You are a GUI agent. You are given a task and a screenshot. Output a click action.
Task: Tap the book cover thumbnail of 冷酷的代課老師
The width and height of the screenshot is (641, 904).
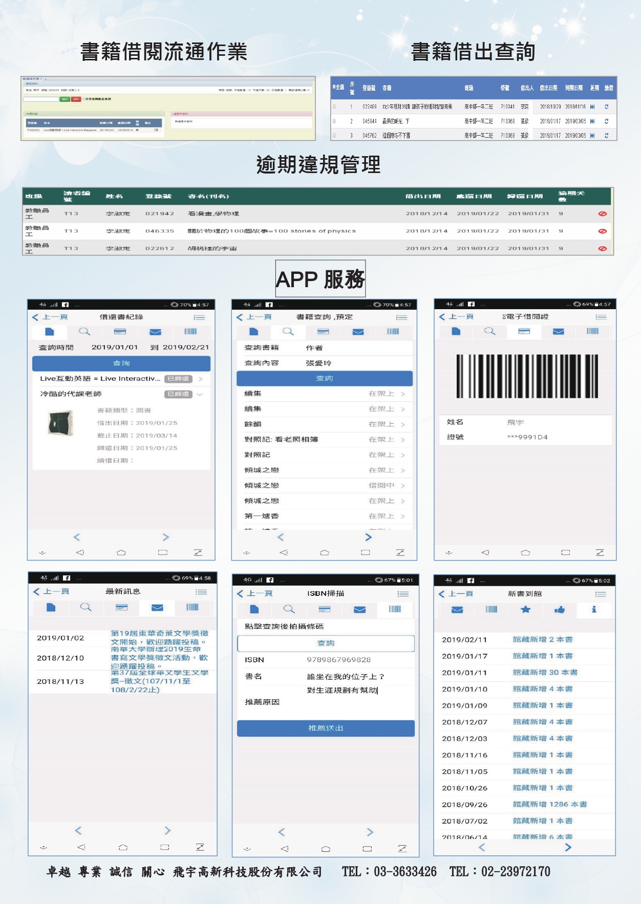pyautogui.click(x=60, y=423)
